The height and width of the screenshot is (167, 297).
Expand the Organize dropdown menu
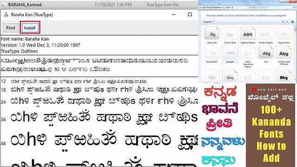coord(208,22)
